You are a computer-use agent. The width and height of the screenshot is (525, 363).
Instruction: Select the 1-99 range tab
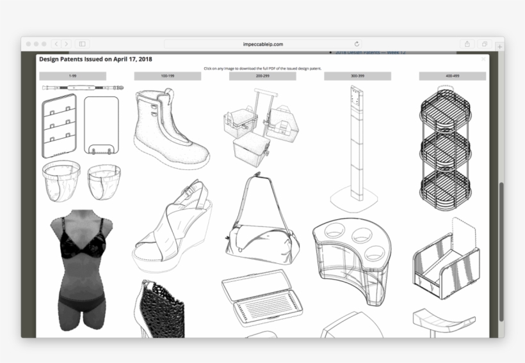coord(72,76)
